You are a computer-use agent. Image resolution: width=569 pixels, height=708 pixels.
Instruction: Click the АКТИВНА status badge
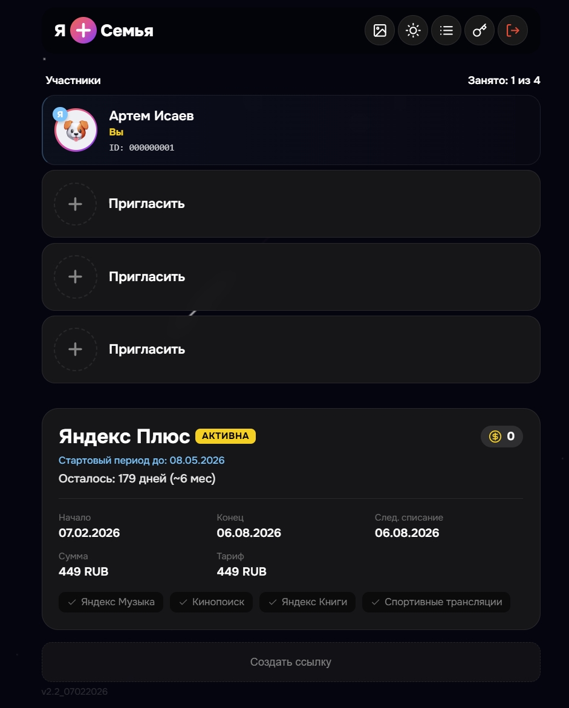[226, 436]
